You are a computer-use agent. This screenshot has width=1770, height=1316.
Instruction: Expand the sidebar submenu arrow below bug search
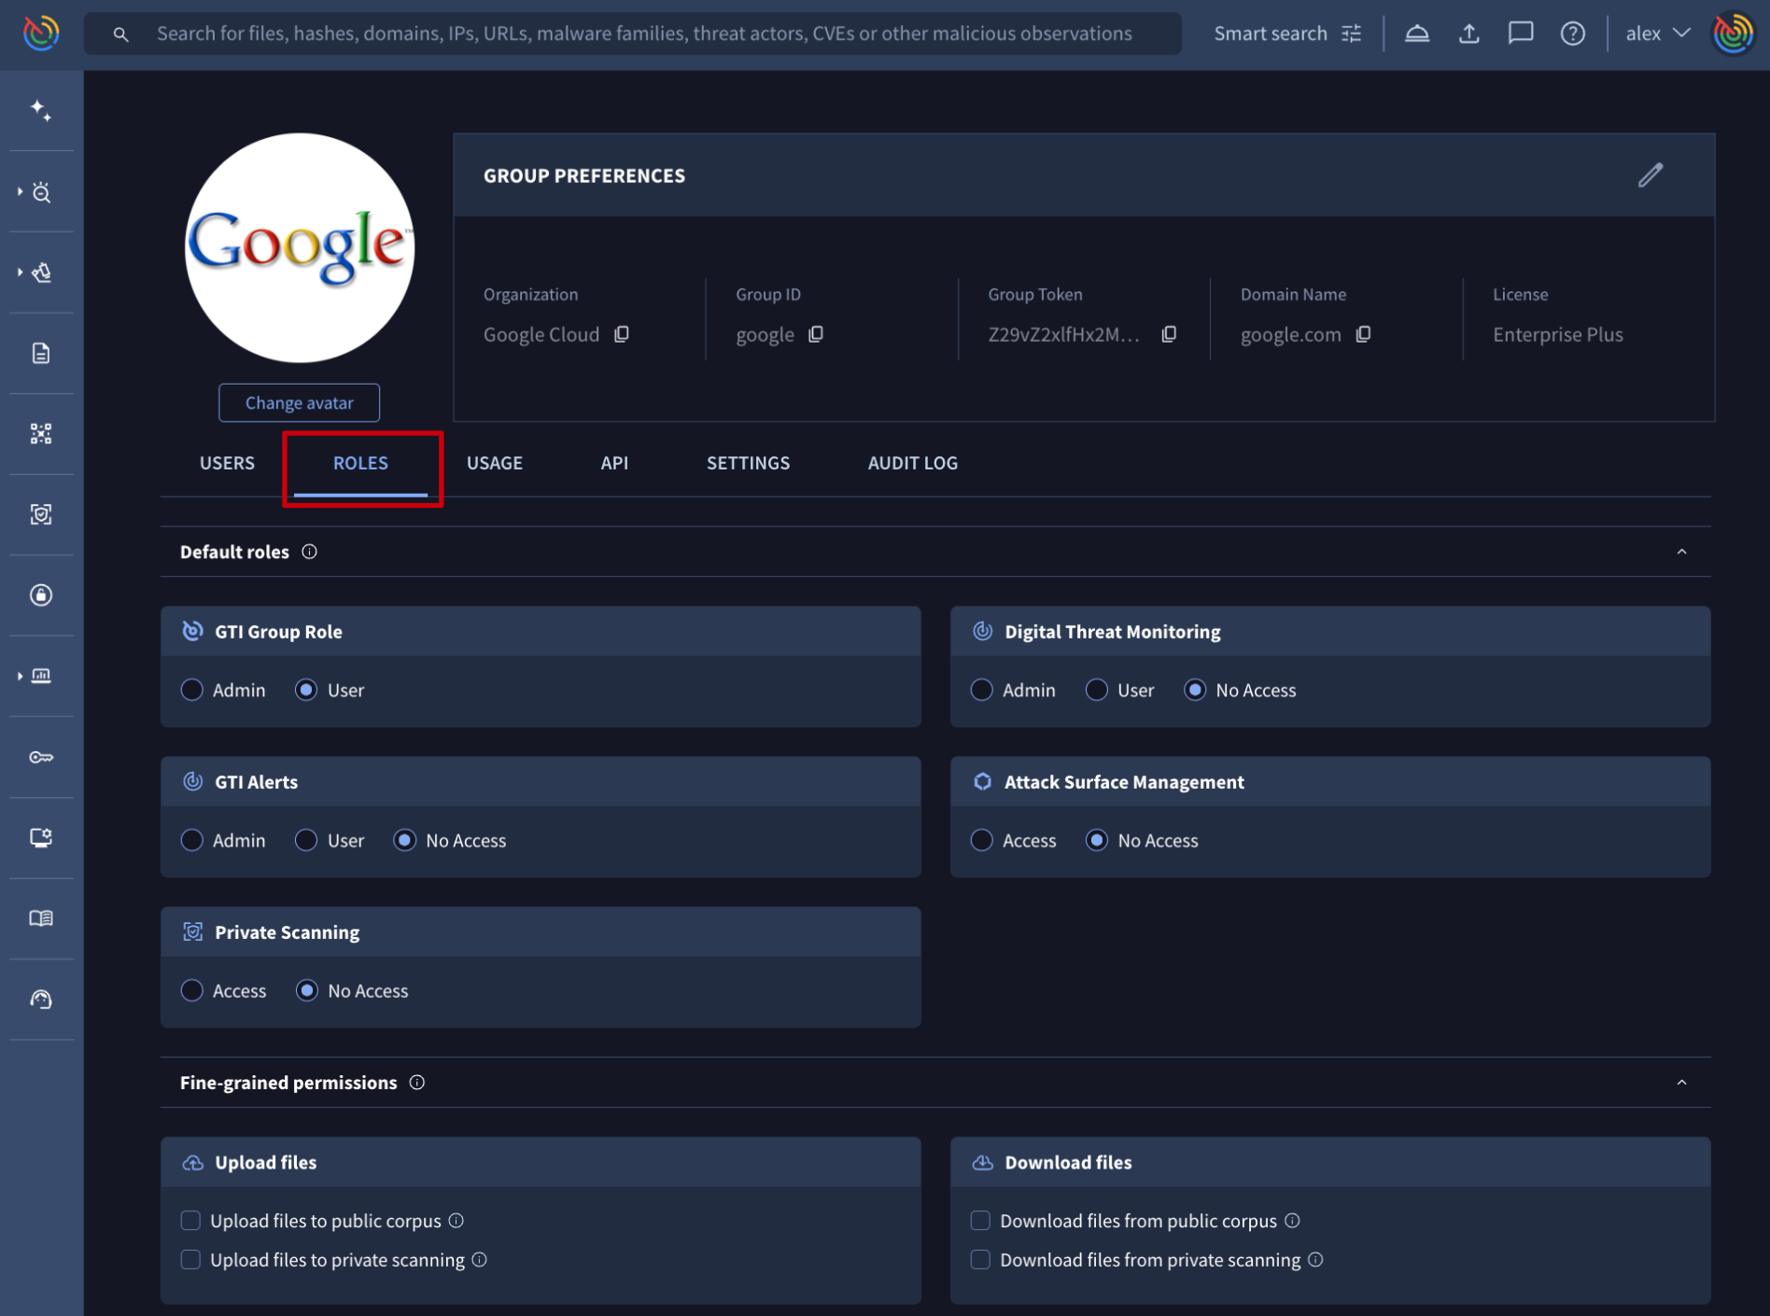20,273
